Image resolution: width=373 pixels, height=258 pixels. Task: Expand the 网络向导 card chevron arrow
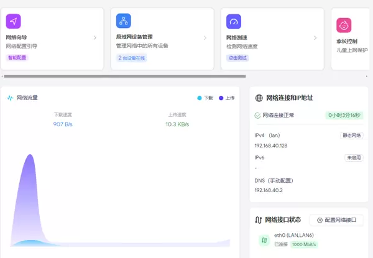coord(95,38)
